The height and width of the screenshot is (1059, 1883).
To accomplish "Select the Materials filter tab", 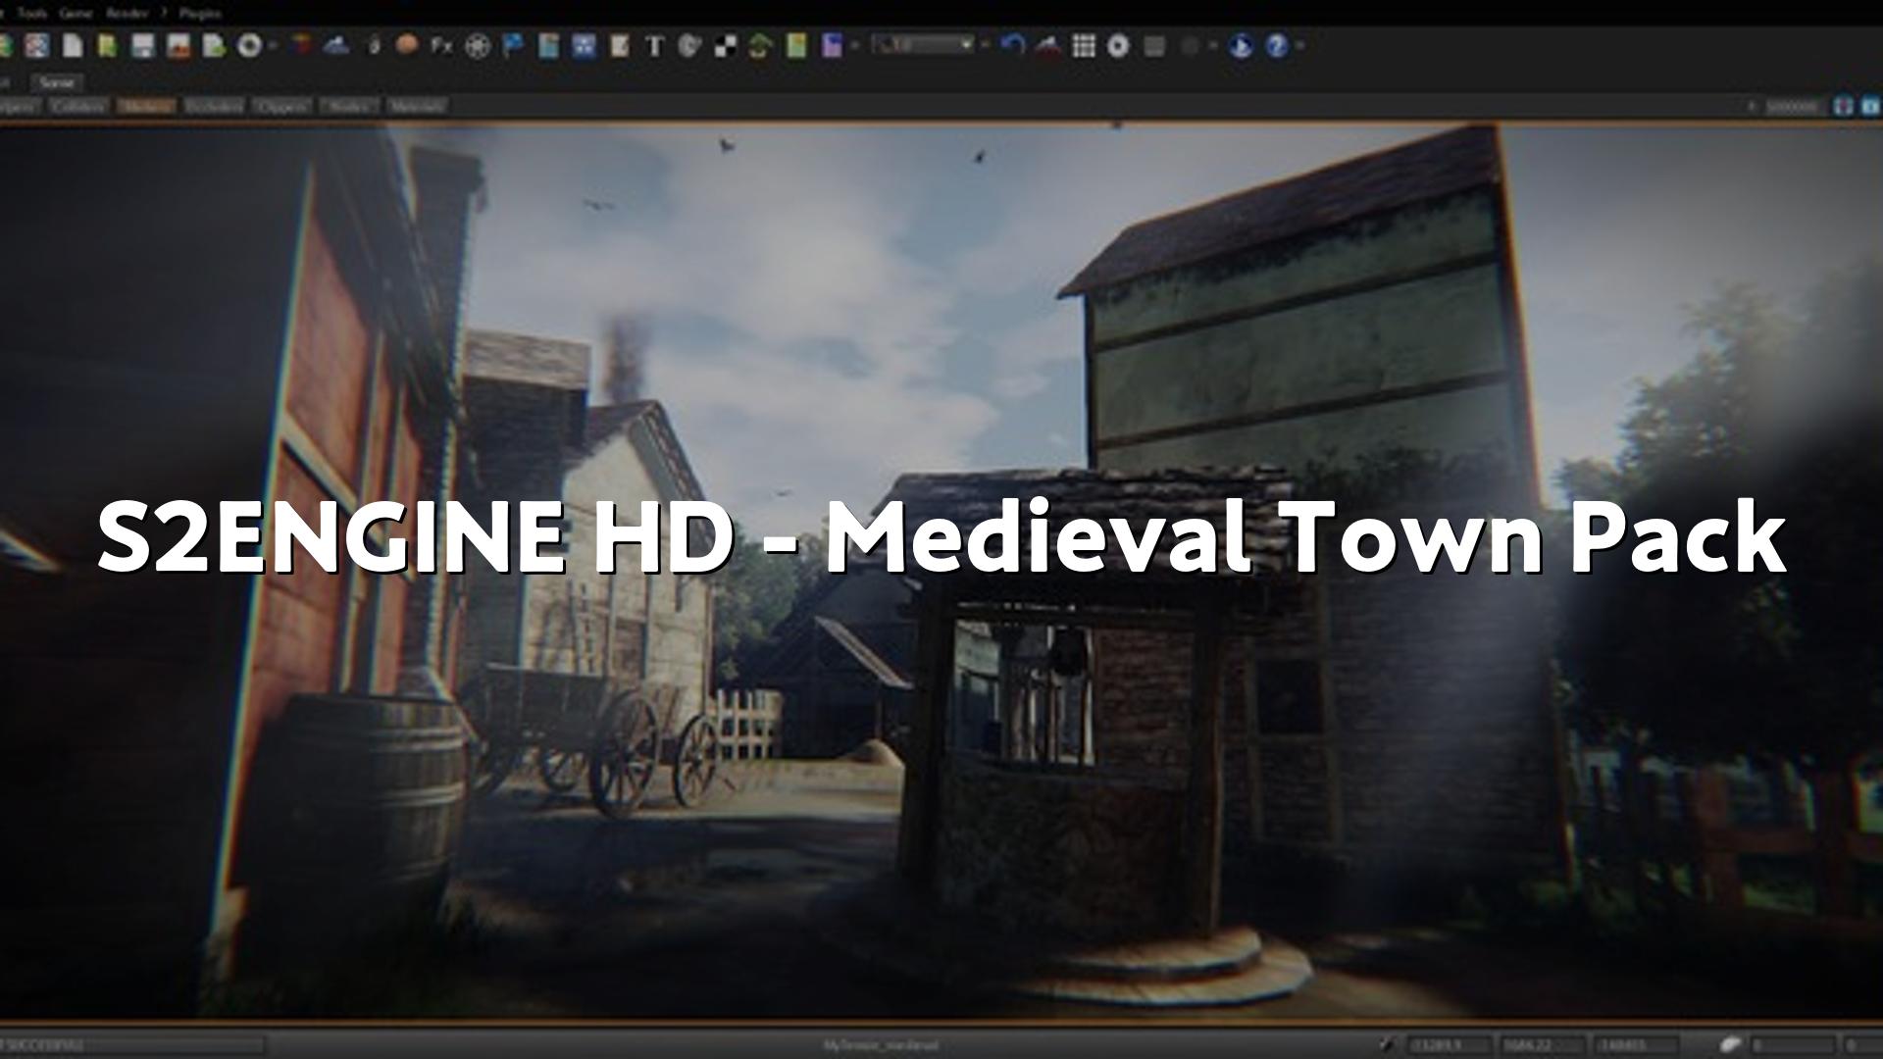I will (417, 106).
